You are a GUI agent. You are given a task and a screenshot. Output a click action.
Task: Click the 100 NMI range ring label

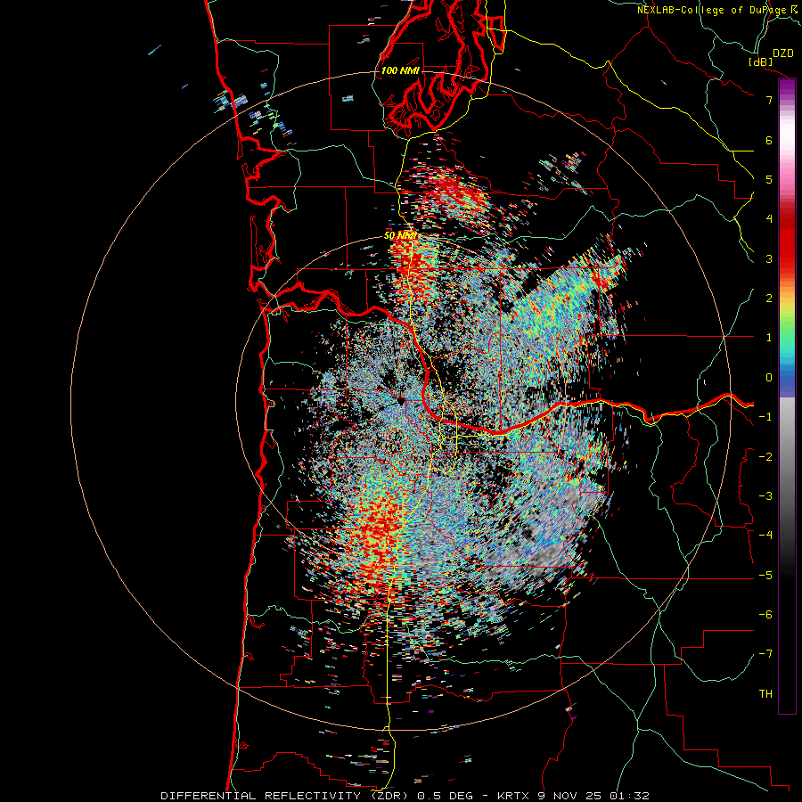coord(400,70)
